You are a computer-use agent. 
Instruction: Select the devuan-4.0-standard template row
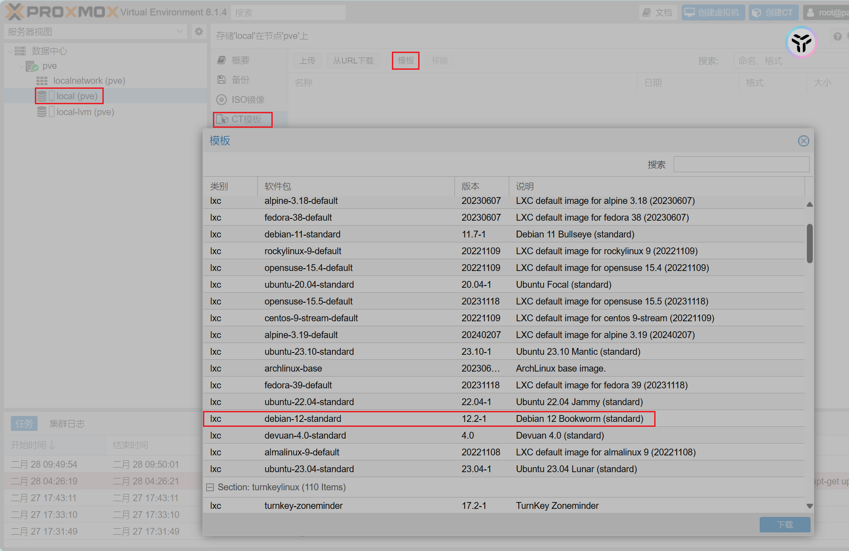point(504,435)
